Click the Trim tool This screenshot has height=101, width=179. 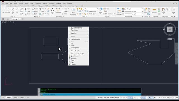point(42,9)
